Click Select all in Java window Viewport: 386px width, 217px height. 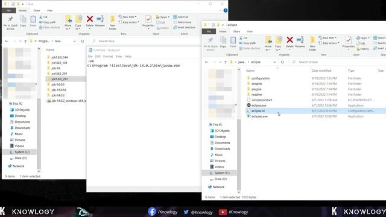tap(181, 17)
